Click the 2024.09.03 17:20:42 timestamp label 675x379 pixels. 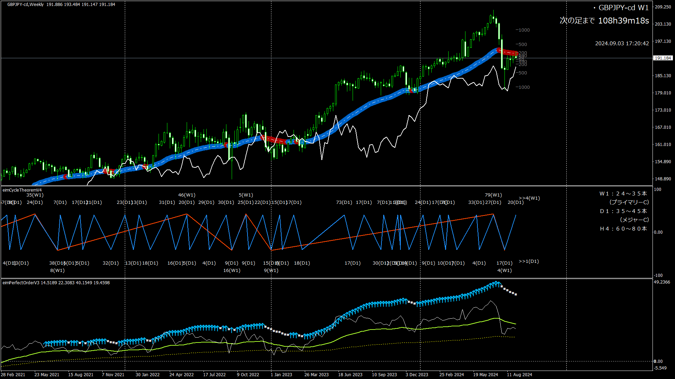[x=622, y=44]
